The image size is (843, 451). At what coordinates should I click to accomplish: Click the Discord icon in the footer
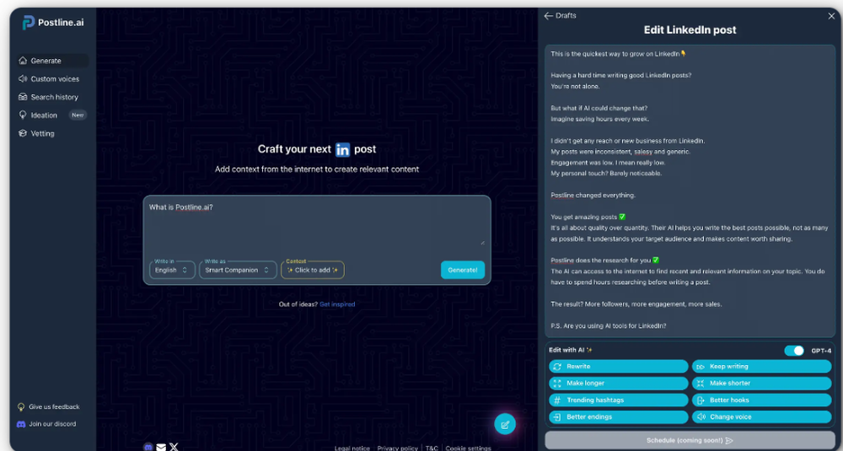tap(148, 447)
